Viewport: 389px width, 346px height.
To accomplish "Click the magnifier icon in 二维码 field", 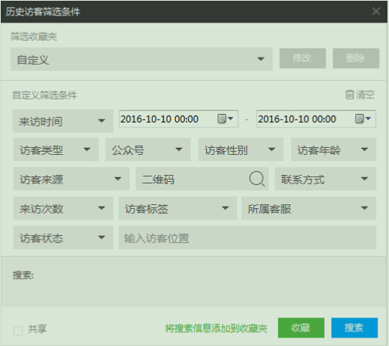I will point(257,179).
